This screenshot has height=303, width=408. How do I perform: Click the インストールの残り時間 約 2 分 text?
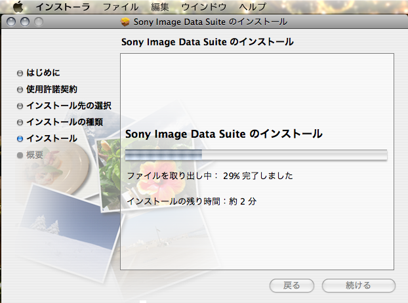click(192, 201)
